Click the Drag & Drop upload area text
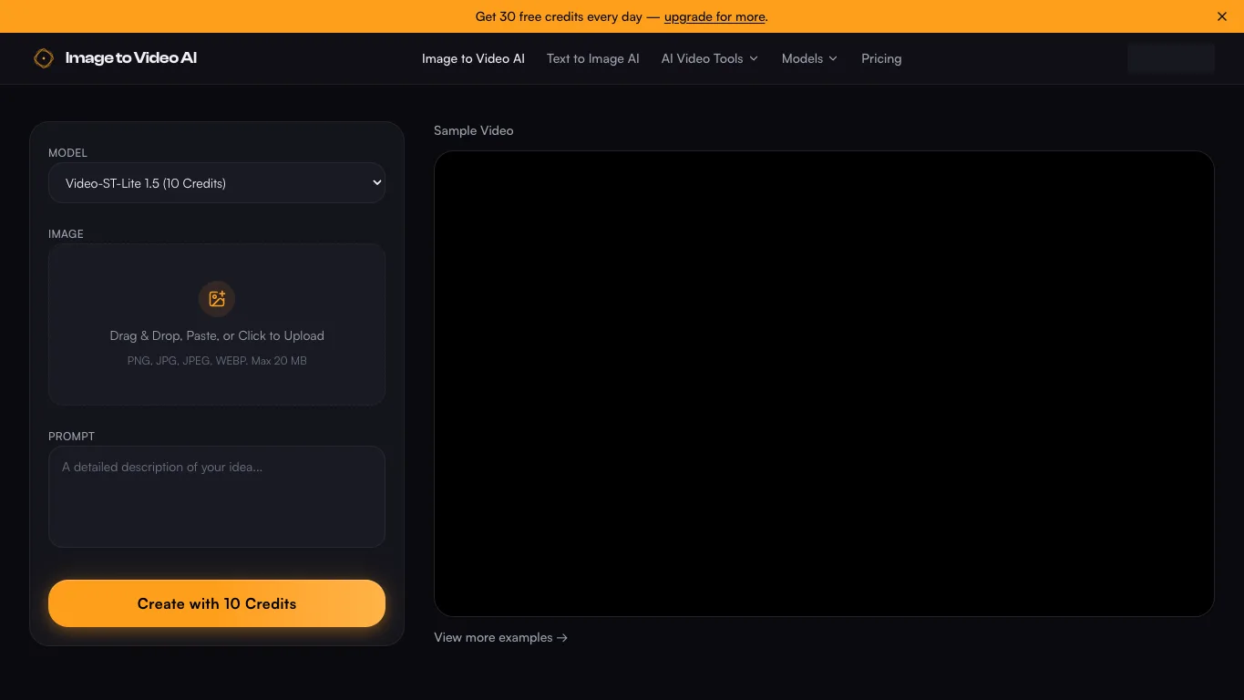Image resolution: width=1244 pixels, height=700 pixels. pyautogui.click(x=217, y=335)
